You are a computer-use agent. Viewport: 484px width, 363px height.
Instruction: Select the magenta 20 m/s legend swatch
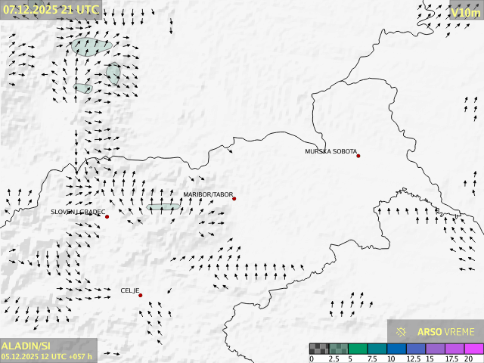pos(473,349)
